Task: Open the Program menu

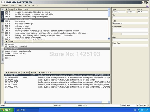Action: 5,5
